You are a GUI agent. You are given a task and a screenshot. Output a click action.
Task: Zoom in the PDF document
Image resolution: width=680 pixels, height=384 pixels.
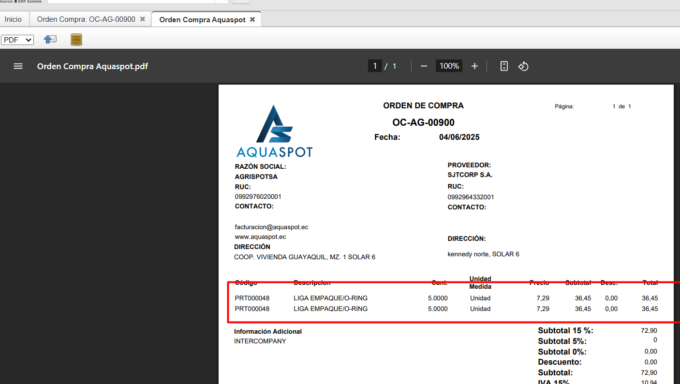pos(474,66)
